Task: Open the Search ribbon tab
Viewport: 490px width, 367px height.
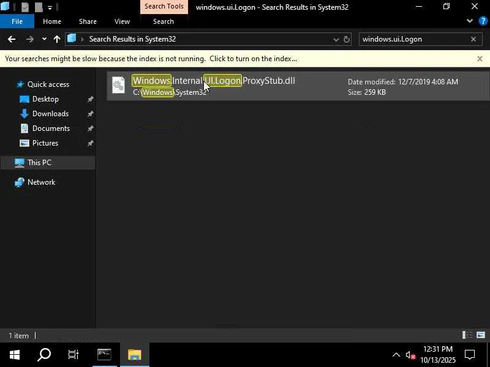Action: 164,21
